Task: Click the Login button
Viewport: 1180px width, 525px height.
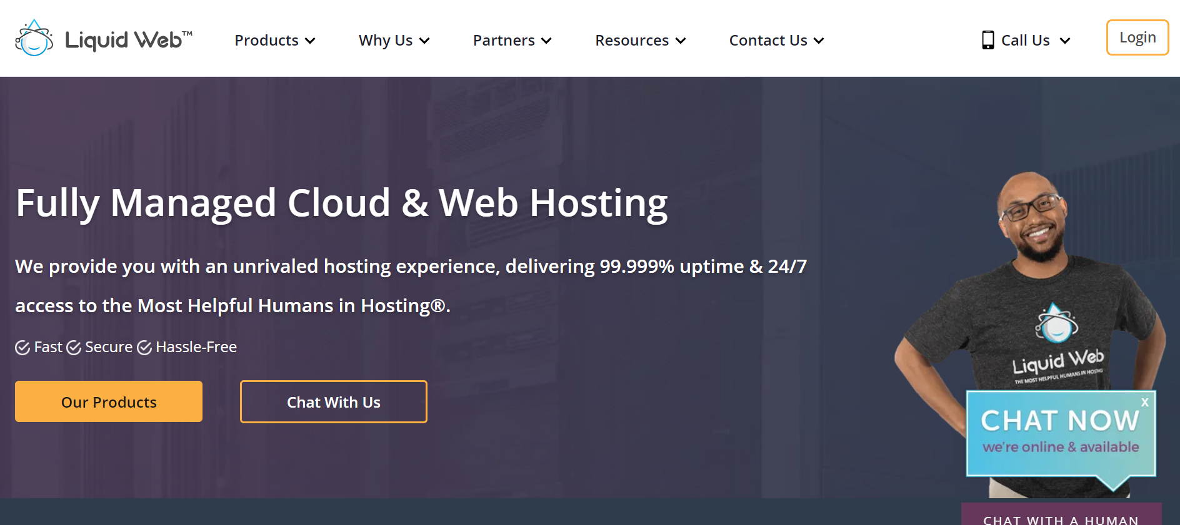Action: pyautogui.click(x=1137, y=37)
